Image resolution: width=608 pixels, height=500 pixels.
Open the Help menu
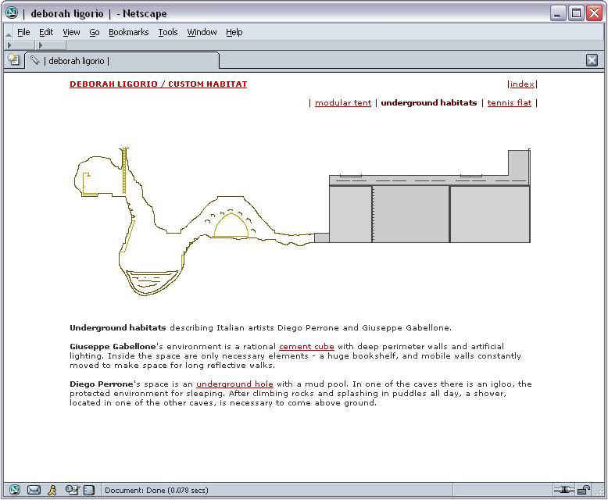pos(234,32)
